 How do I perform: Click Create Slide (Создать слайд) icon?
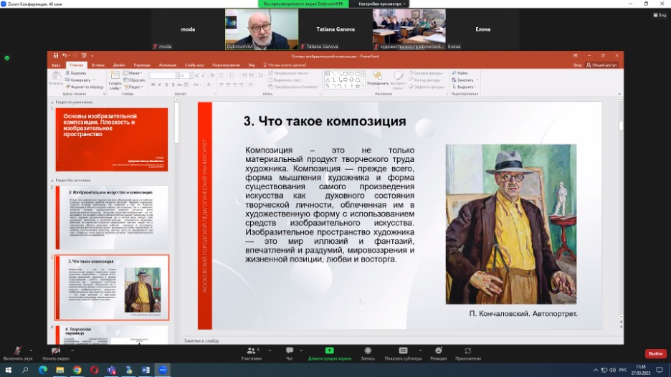(x=115, y=76)
